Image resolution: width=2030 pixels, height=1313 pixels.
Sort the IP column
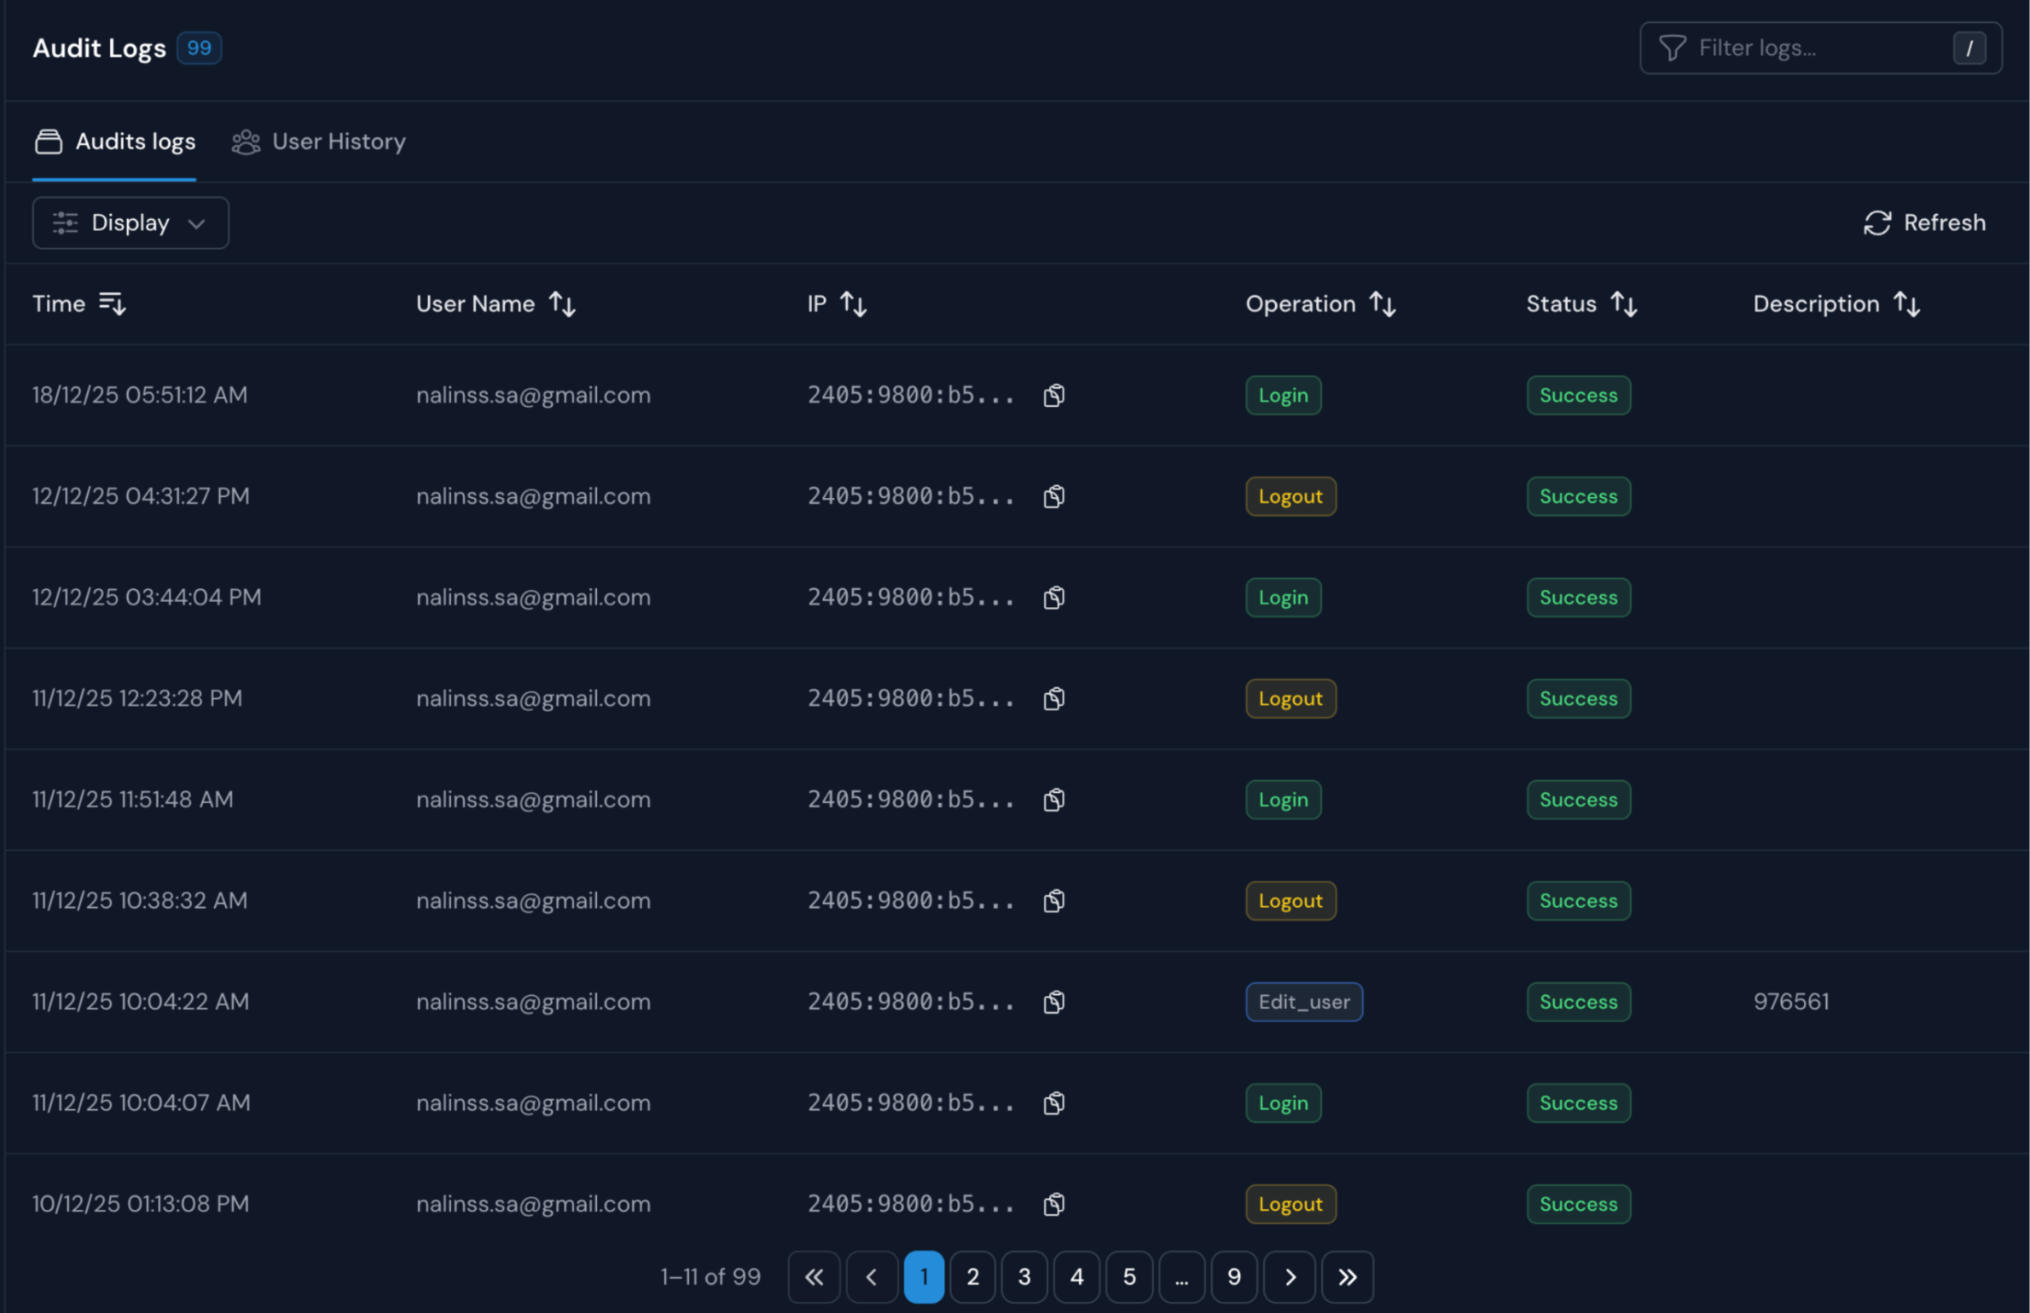pos(854,304)
